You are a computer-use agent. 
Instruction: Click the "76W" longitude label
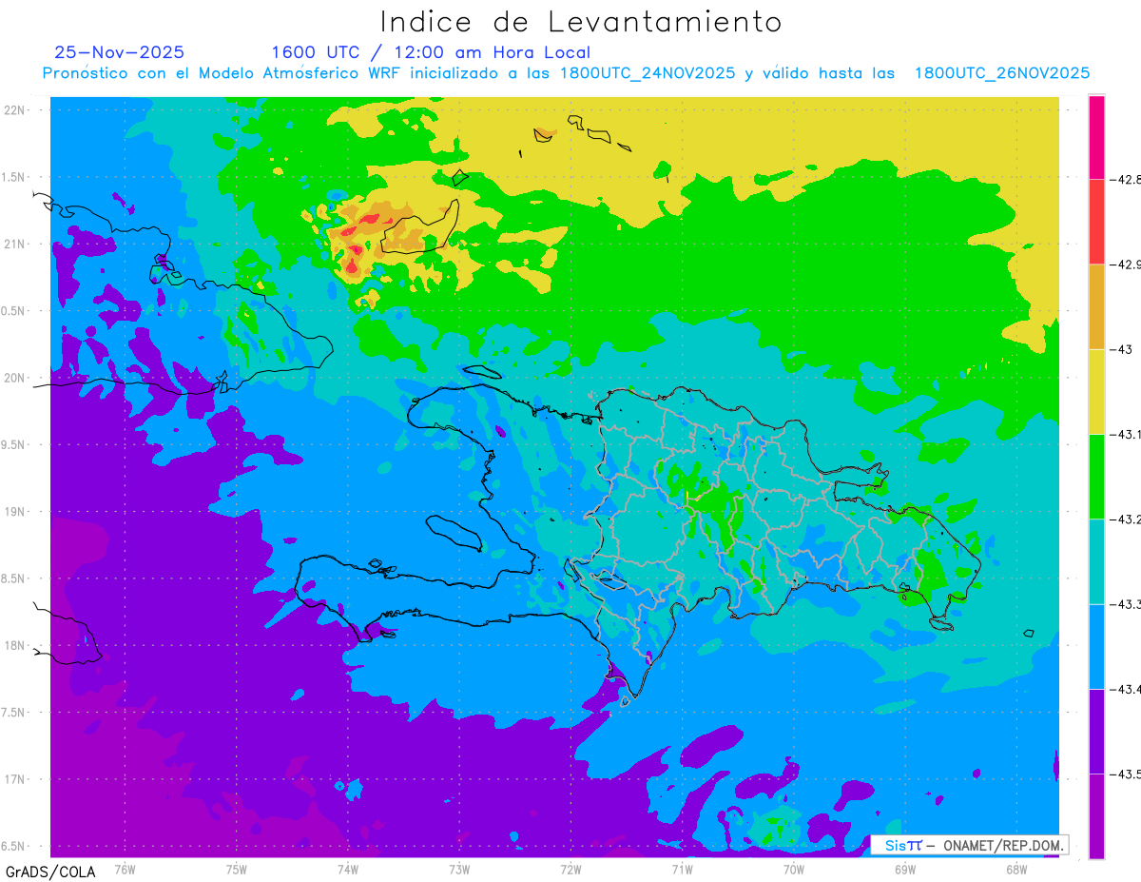click(125, 869)
